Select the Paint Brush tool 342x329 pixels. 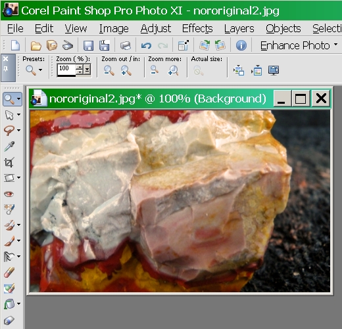(x=9, y=241)
